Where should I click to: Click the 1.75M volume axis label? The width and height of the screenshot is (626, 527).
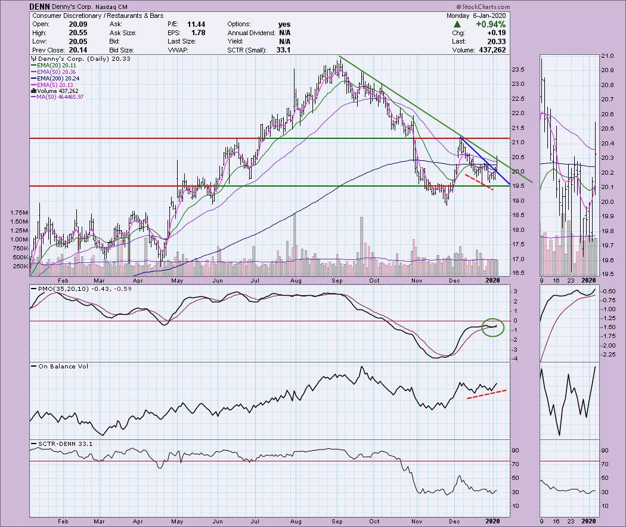(x=18, y=213)
